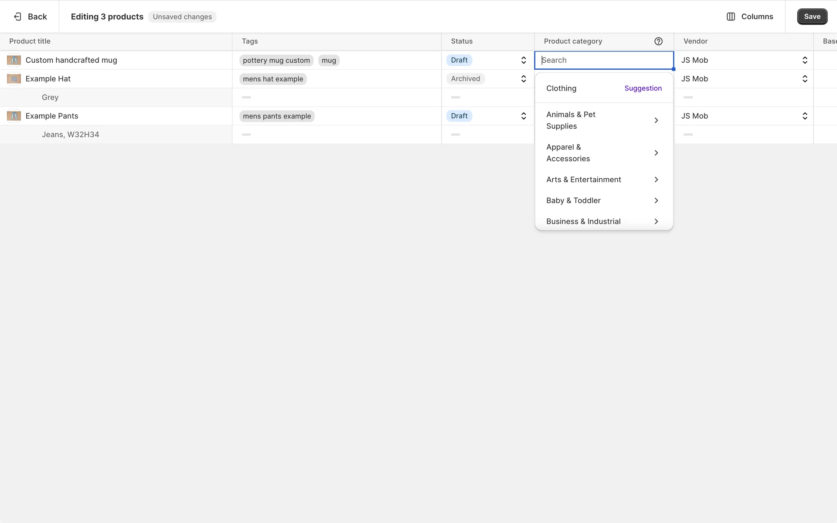This screenshot has height=523, width=837.
Task: Click Custom handcrafted mug product thumbnail
Action: (x=14, y=60)
